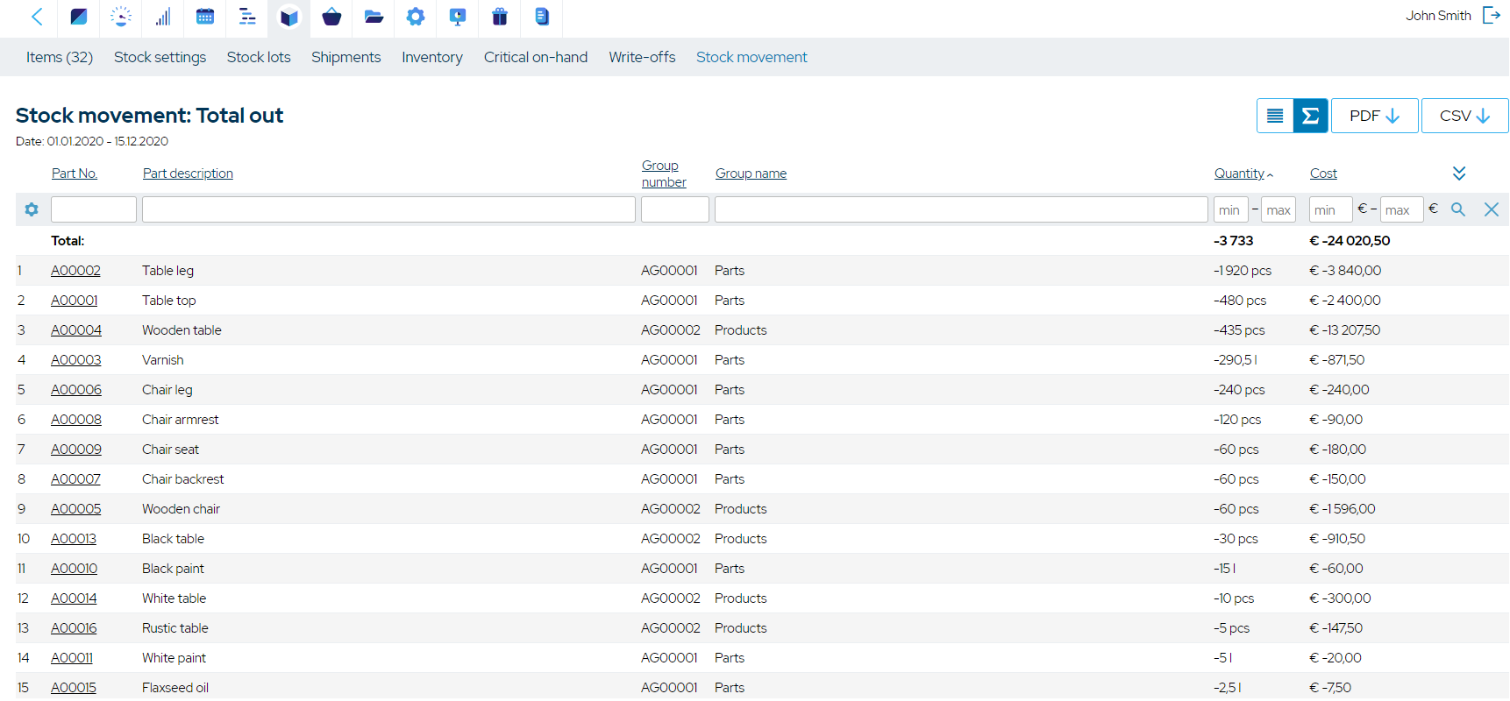Click the magnifier search filter icon
Image resolution: width=1510 pixels, height=701 pixels.
(x=1458, y=209)
